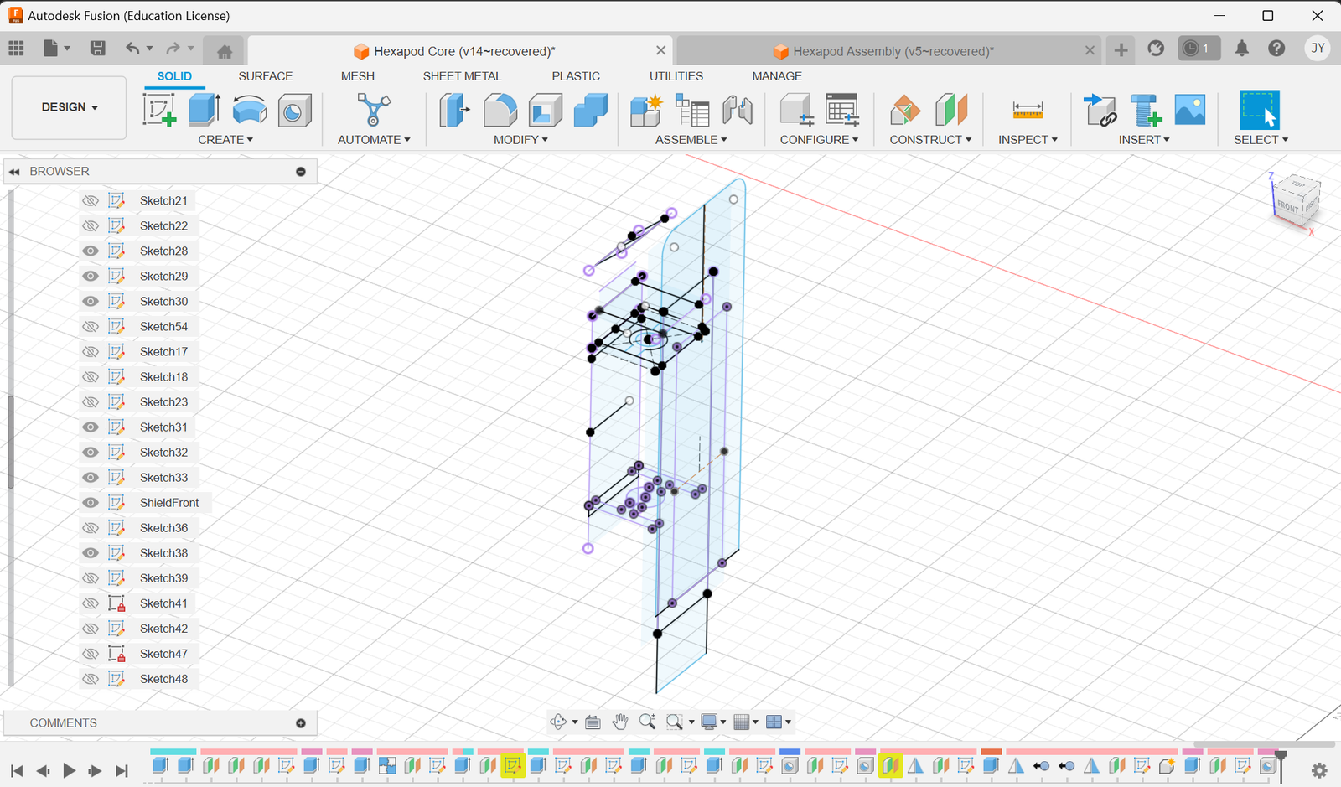
Task: Select the Create Sketch tool
Action: 158,110
